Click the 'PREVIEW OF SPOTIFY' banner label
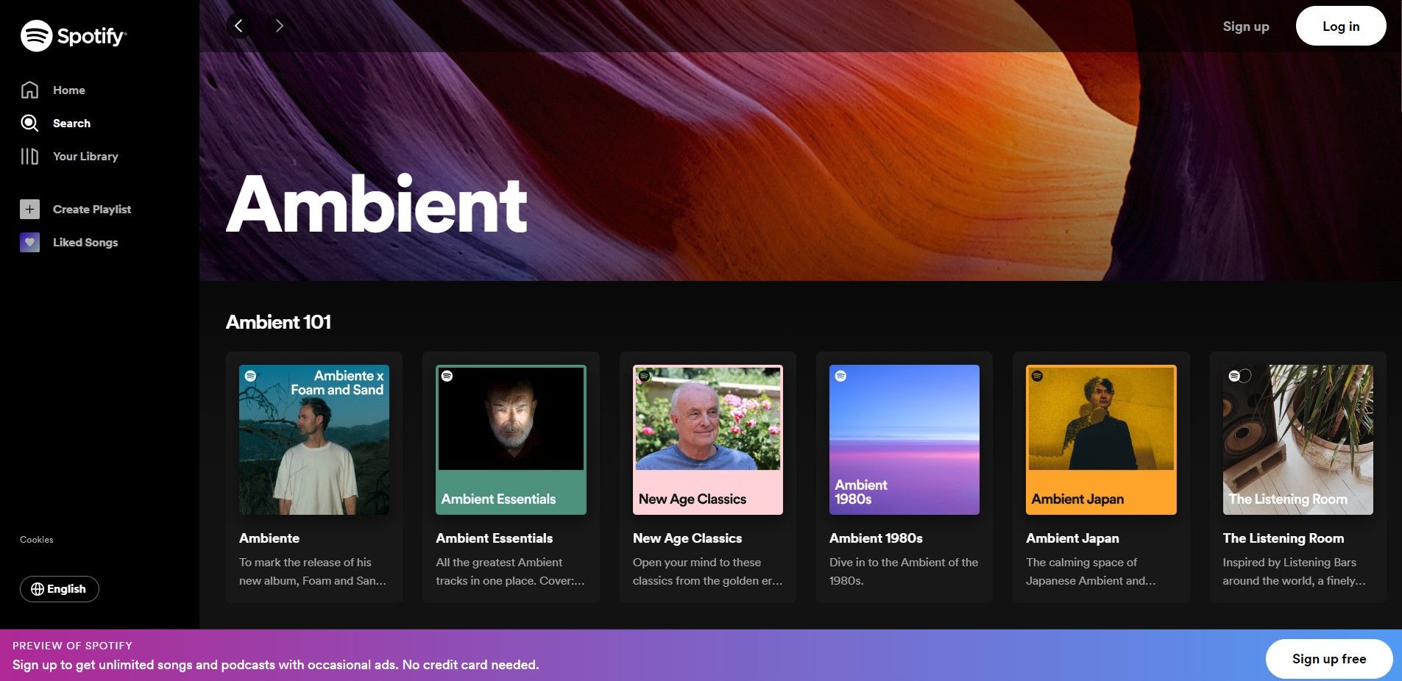 (72, 646)
